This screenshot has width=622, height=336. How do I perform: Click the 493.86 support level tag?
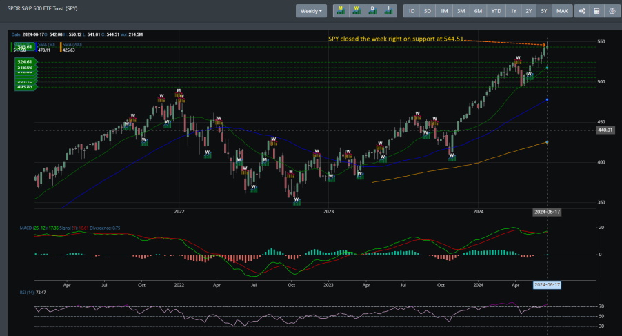25,87
